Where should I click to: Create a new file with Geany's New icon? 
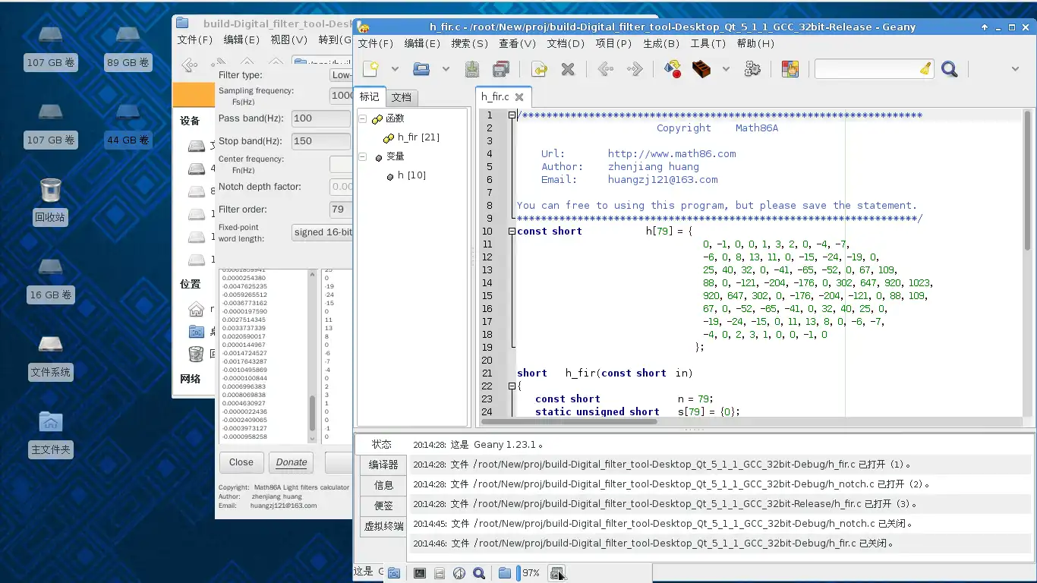pyautogui.click(x=370, y=69)
